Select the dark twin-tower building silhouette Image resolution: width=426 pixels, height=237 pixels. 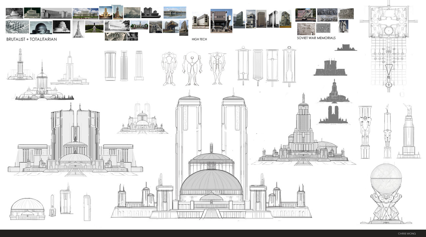coord(333,115)
